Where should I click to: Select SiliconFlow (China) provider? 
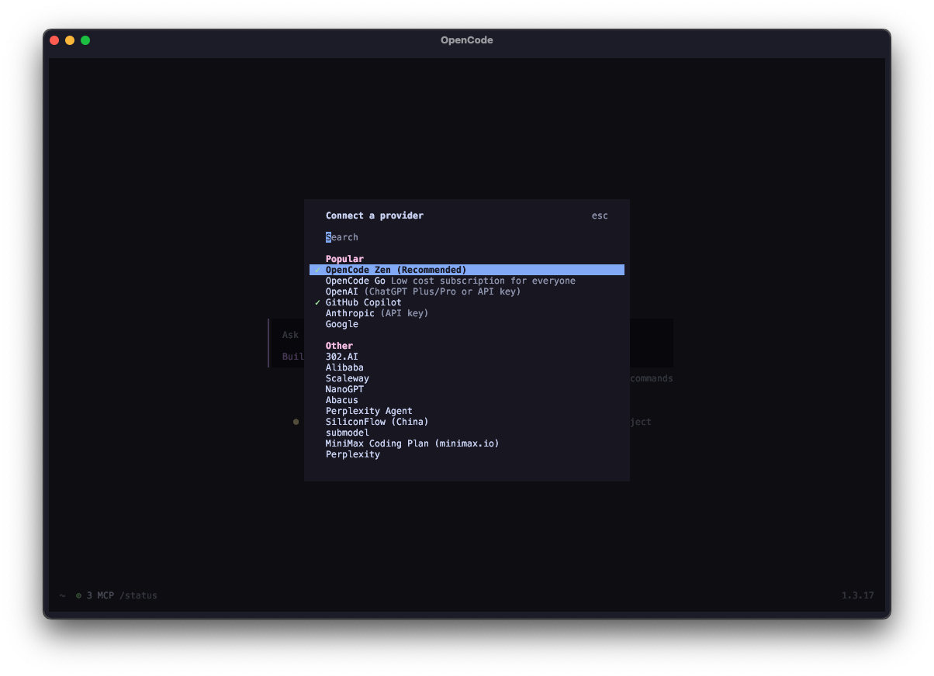tap(467, 422)
